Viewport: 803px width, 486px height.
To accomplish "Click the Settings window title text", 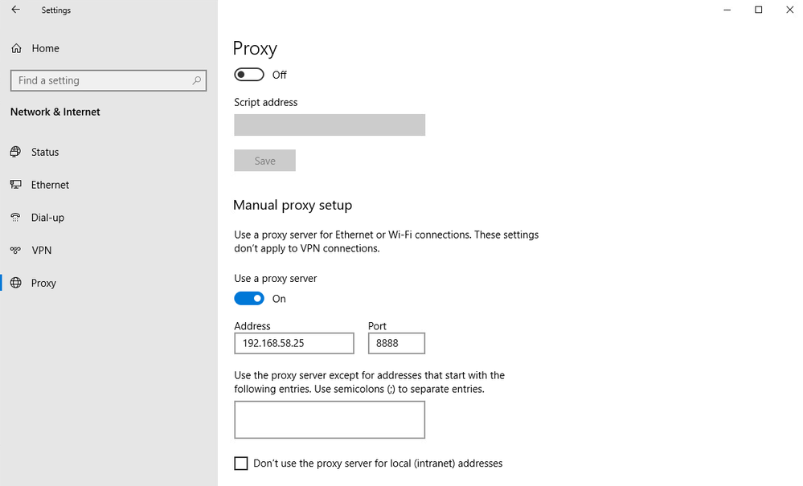I will coord(55,10).
